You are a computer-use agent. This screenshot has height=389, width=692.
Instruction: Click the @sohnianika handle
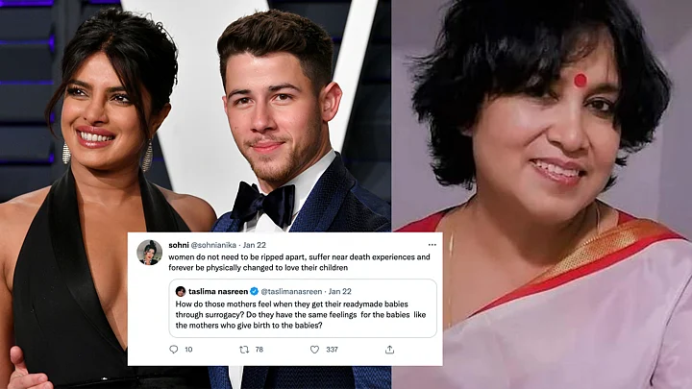coord(213,245)
